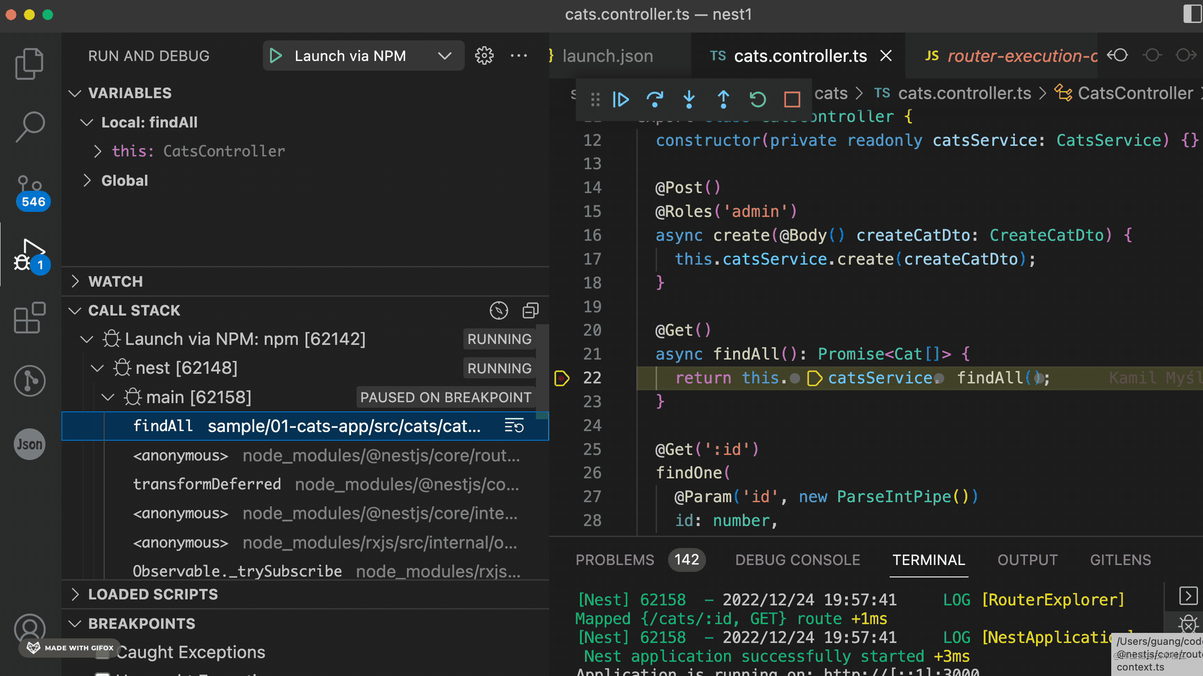
Task: Click the breakpoint marker on line 22
Action: [561, 378]
